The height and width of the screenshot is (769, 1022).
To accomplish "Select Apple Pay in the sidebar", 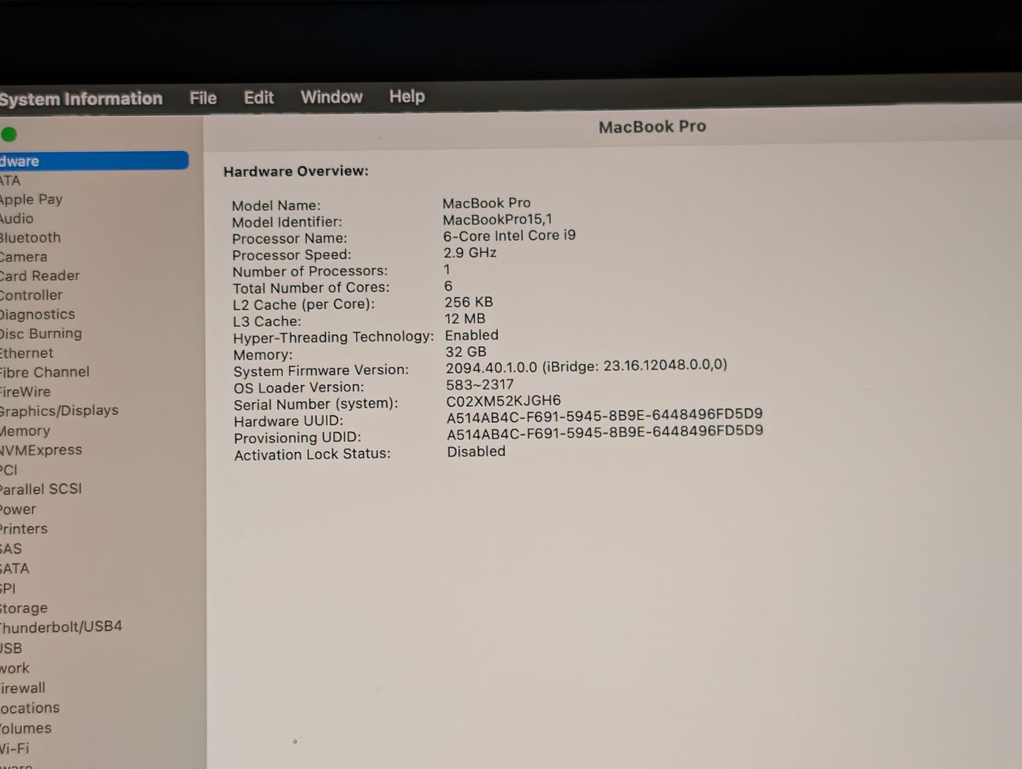I will 31,199.
